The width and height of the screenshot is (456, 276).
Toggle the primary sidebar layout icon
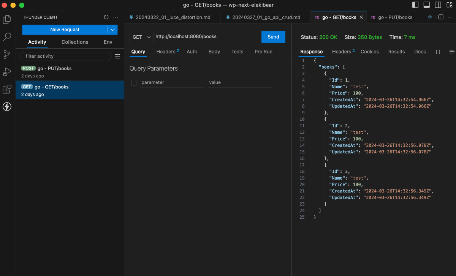[415, 5]
